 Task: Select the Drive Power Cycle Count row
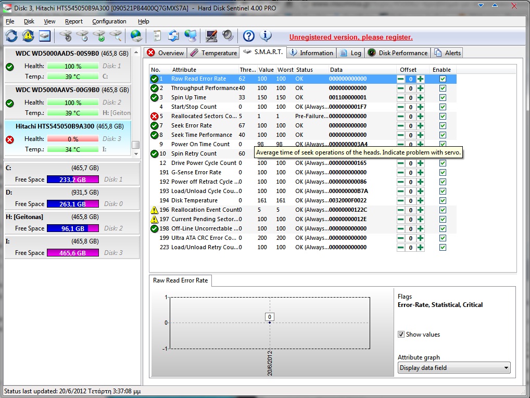click(x=303, y=163)
